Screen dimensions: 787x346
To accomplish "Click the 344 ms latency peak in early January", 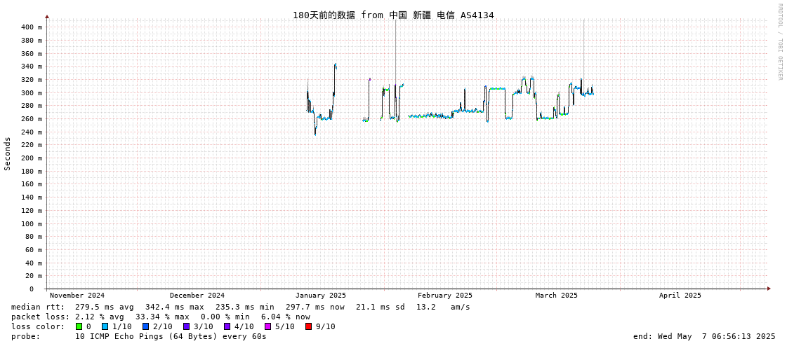I will pos(336,64).
